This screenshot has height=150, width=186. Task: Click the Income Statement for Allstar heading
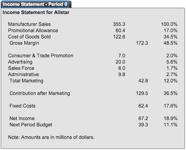pyautogui.click(x=36, y=13)
